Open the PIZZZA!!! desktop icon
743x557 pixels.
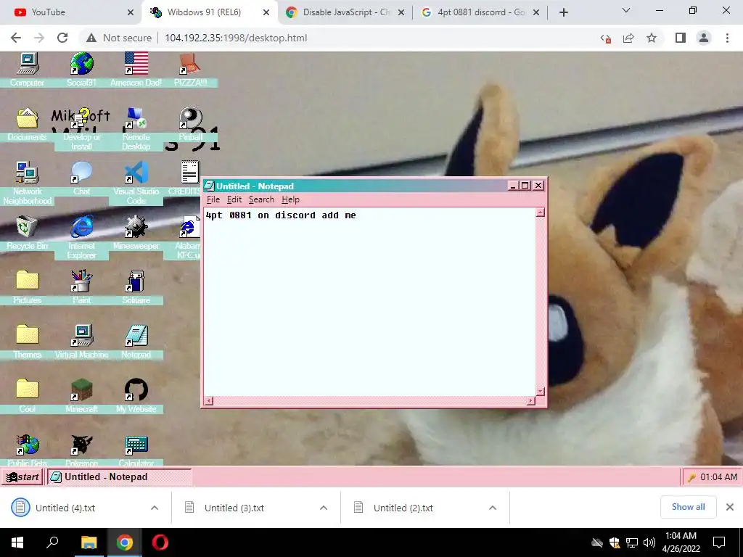click(190, 64)
